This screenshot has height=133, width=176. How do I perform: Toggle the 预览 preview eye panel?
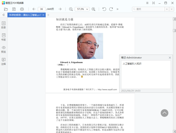(4, 49)
